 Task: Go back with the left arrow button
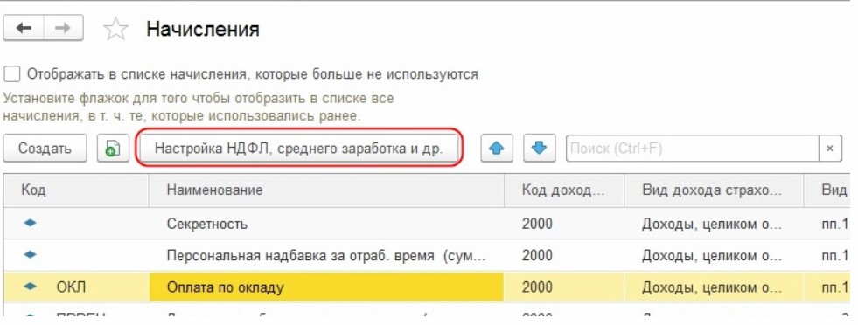[x=24, y=29]
